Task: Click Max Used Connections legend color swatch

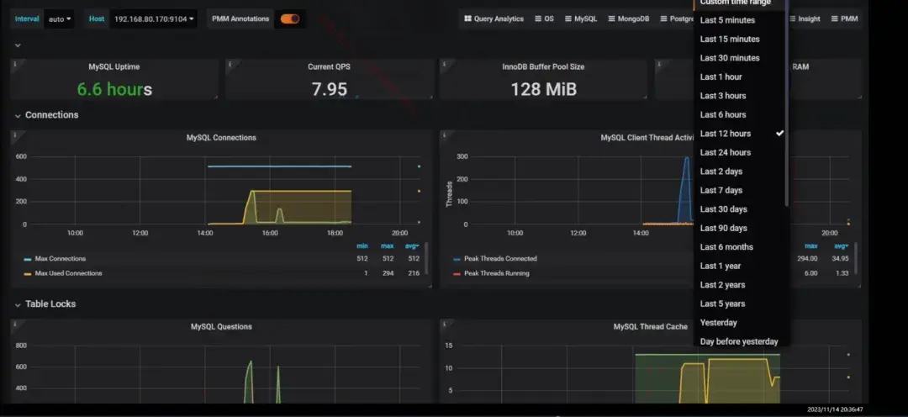Action: [x=28, y=274]
